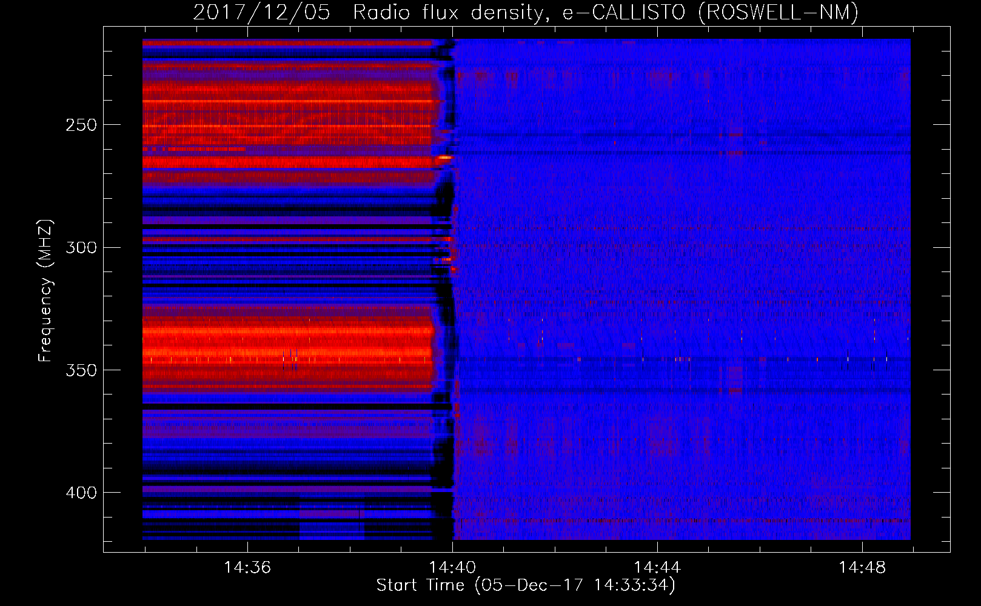Select the 400 frequency tick label
This screenshot has width=981, height=606.
click(81, 493)
